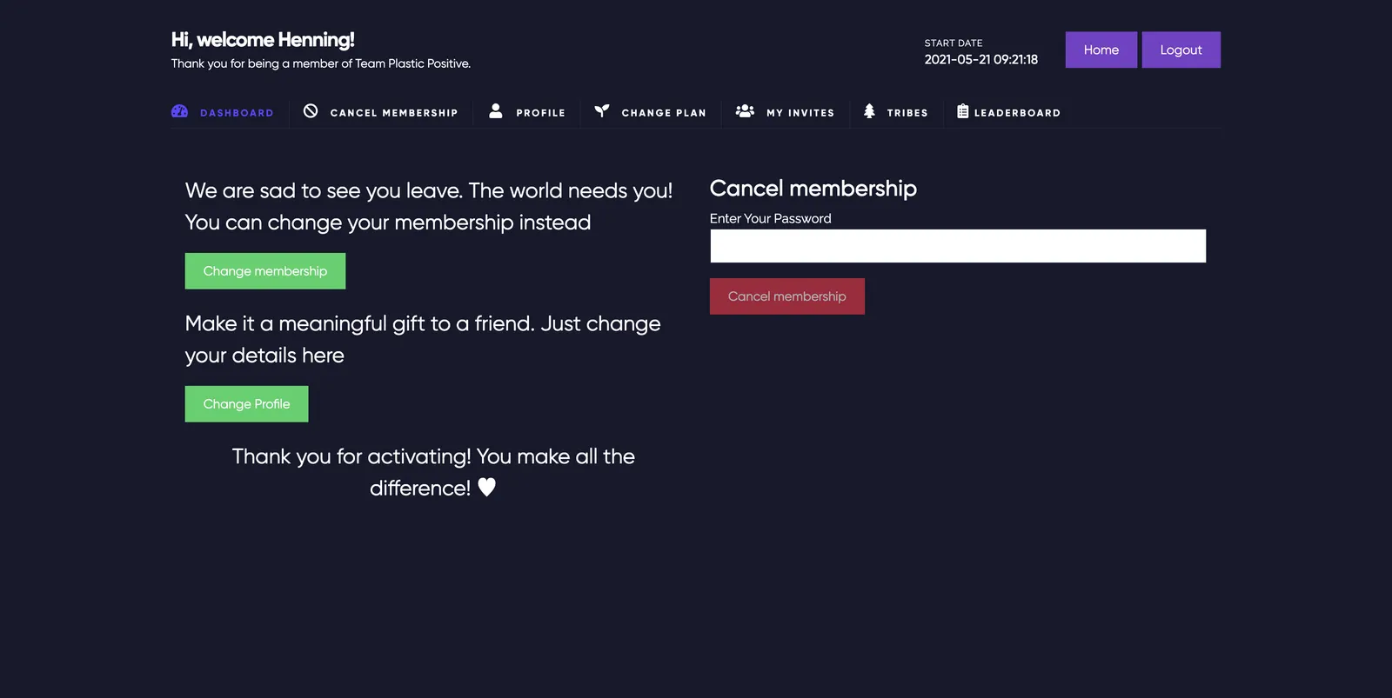
Task: Click the red Cancel membership button
Action: [787, 296]
